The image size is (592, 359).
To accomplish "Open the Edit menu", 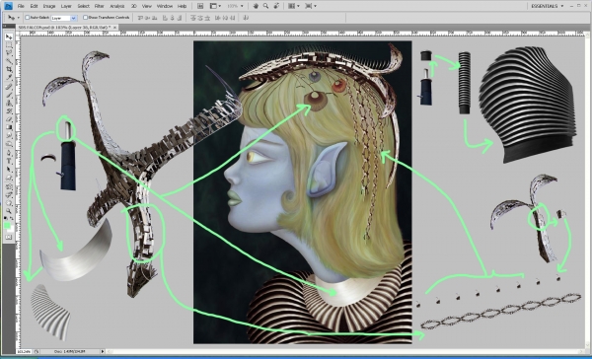I will (x=34, y=6).
